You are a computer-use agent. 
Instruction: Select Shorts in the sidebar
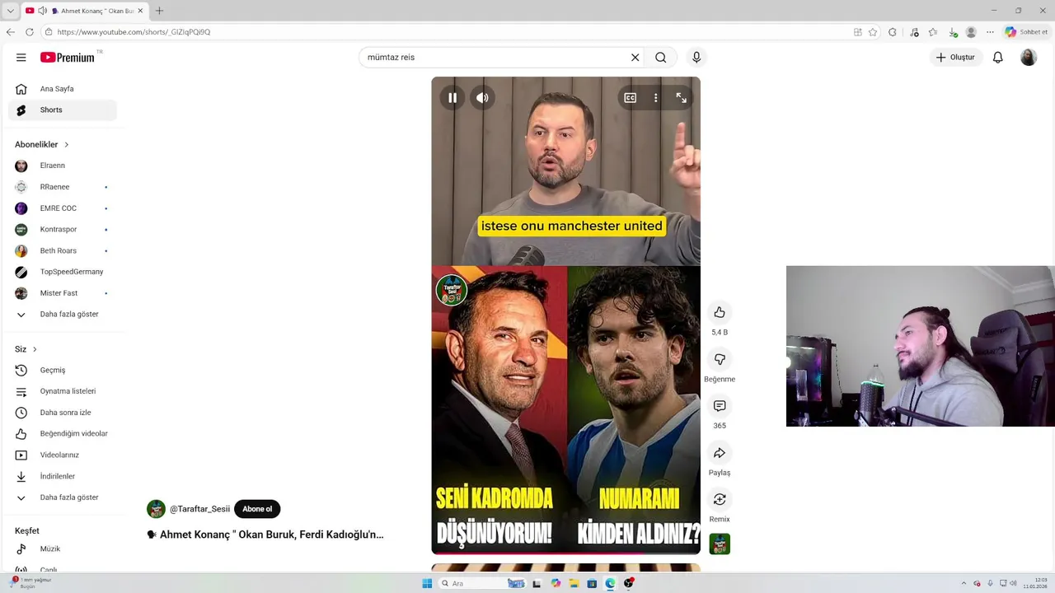(x=63, y=110)
